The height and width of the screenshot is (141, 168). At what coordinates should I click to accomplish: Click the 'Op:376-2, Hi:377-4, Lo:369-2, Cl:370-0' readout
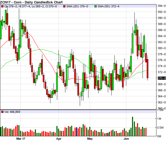click(x=31, y=6)
